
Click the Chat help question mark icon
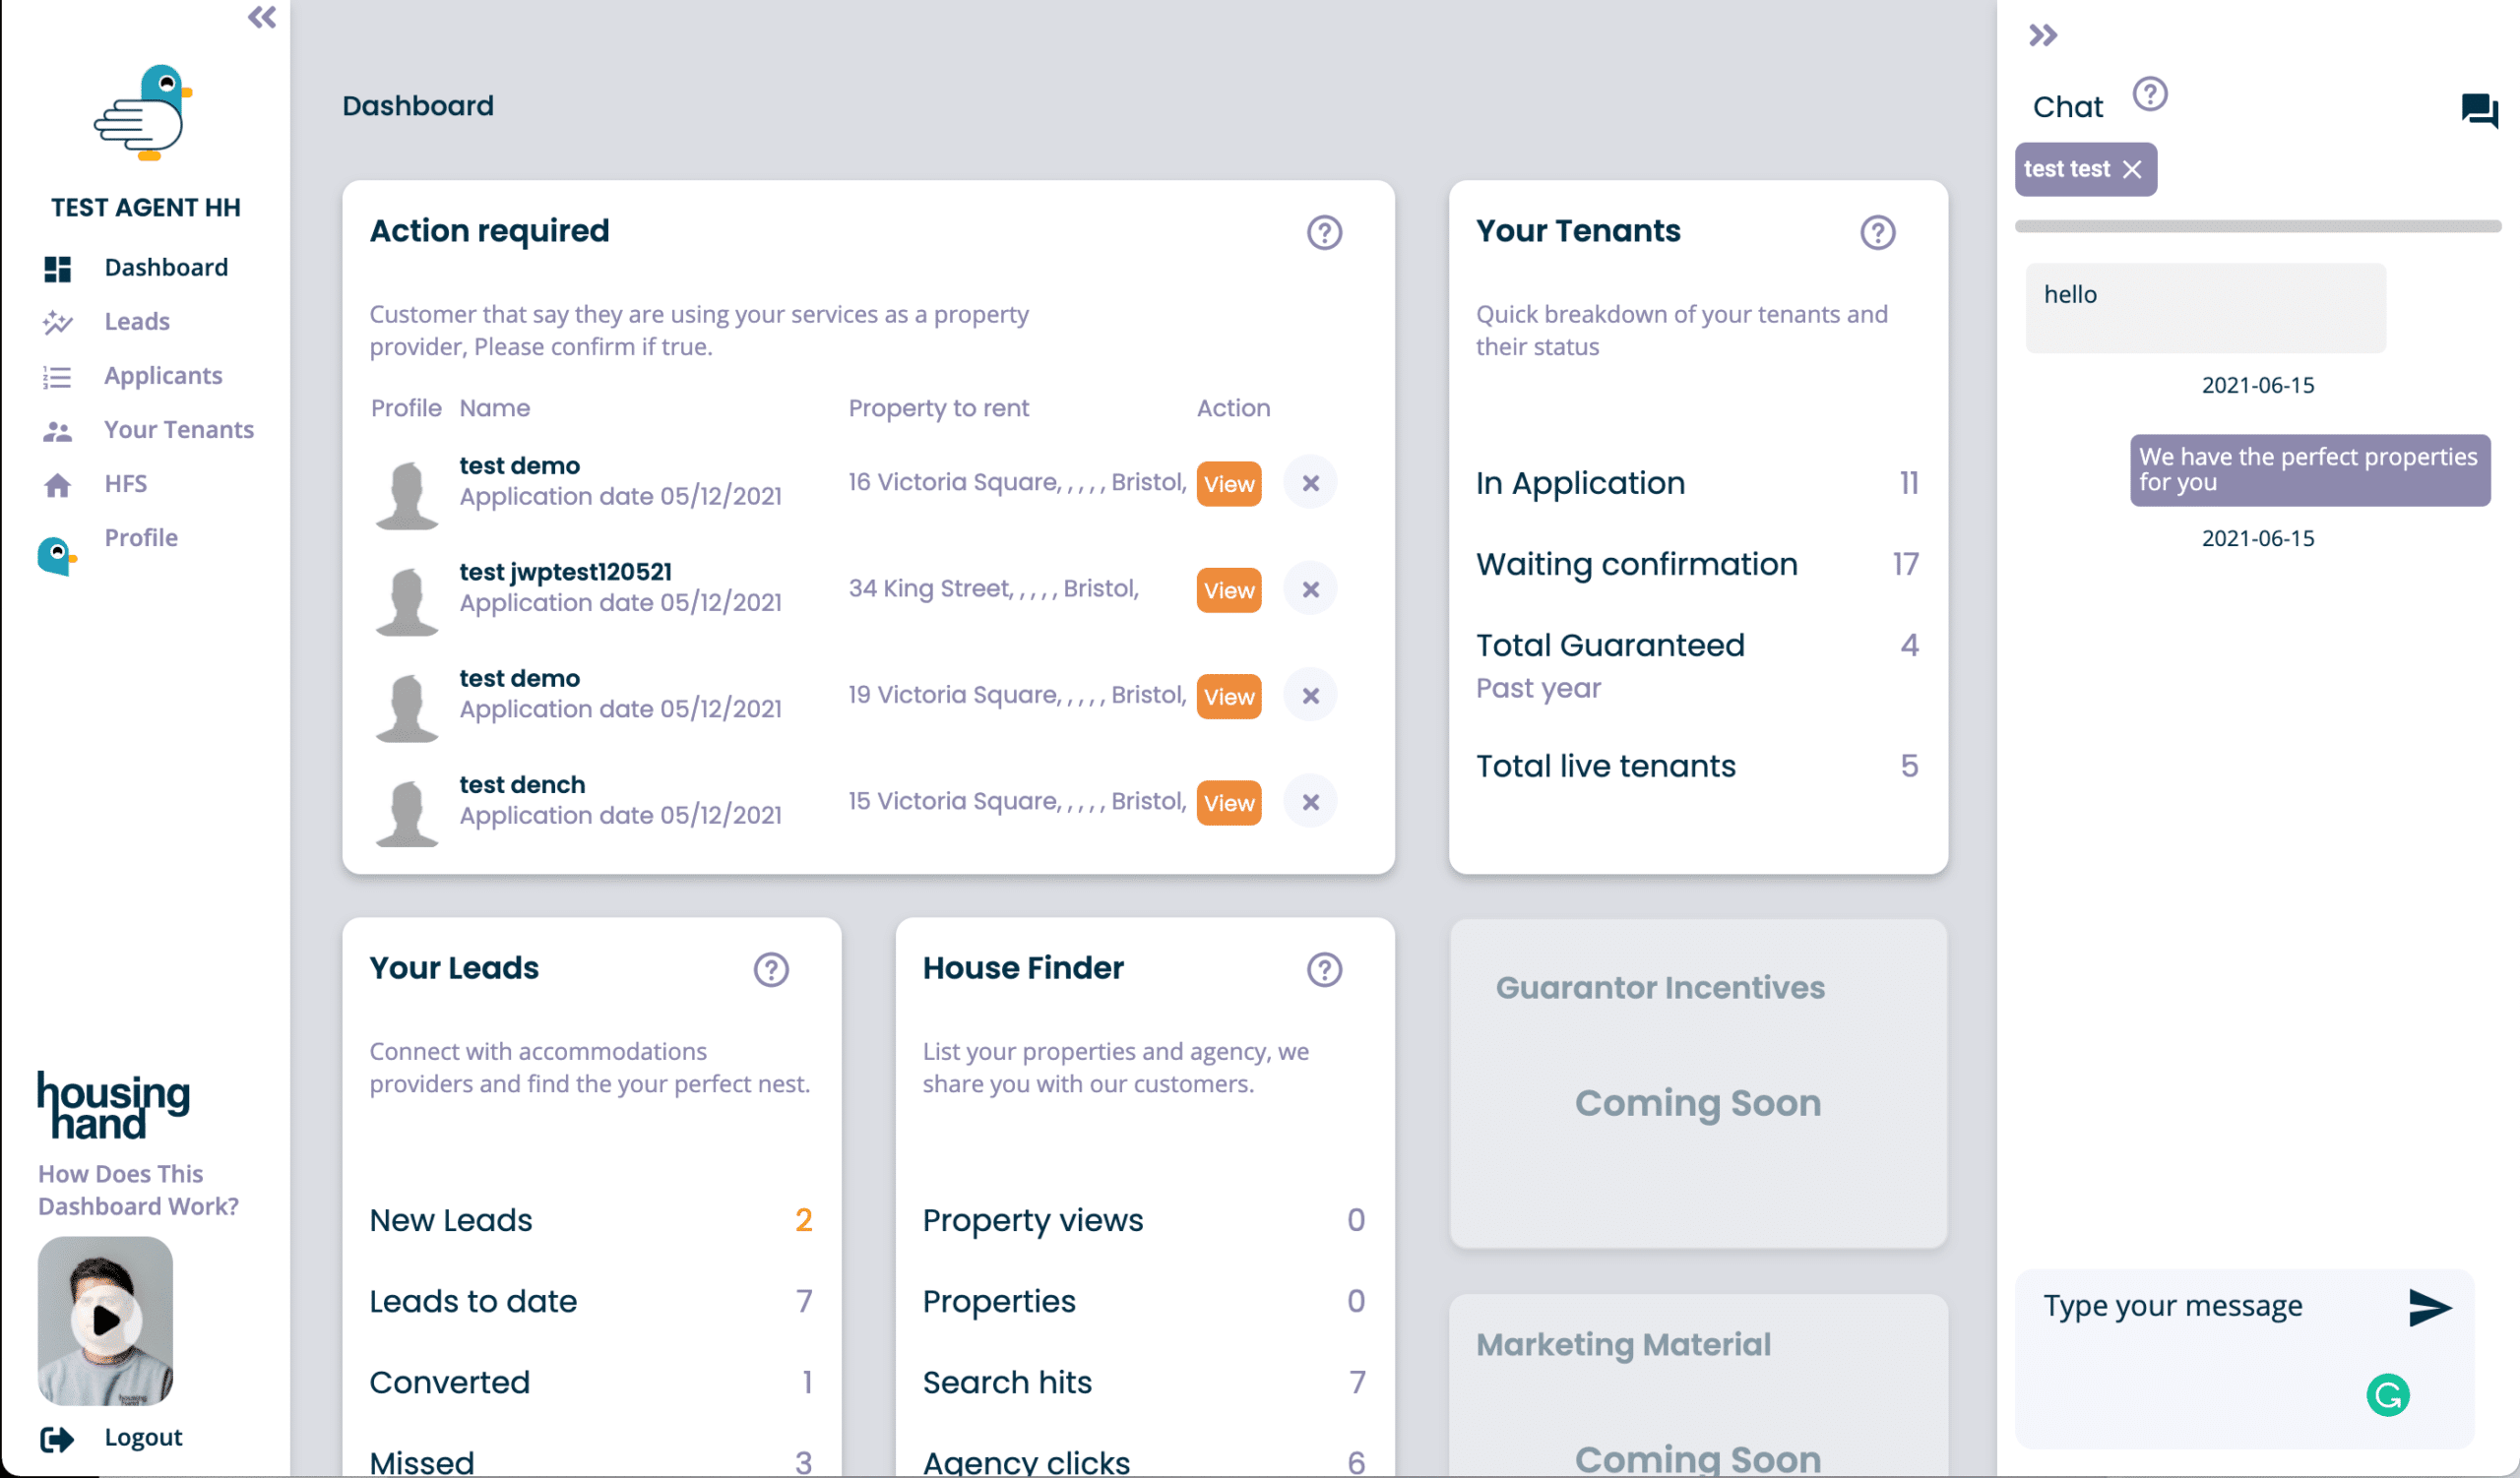pos(2149,94)
